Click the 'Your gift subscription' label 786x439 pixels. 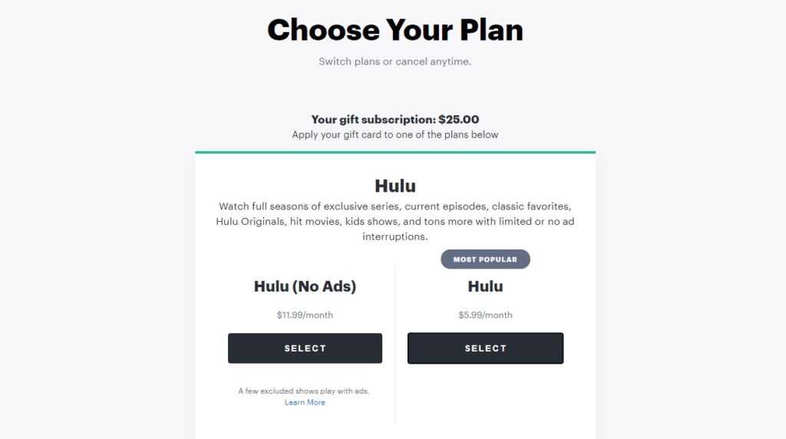373,120
